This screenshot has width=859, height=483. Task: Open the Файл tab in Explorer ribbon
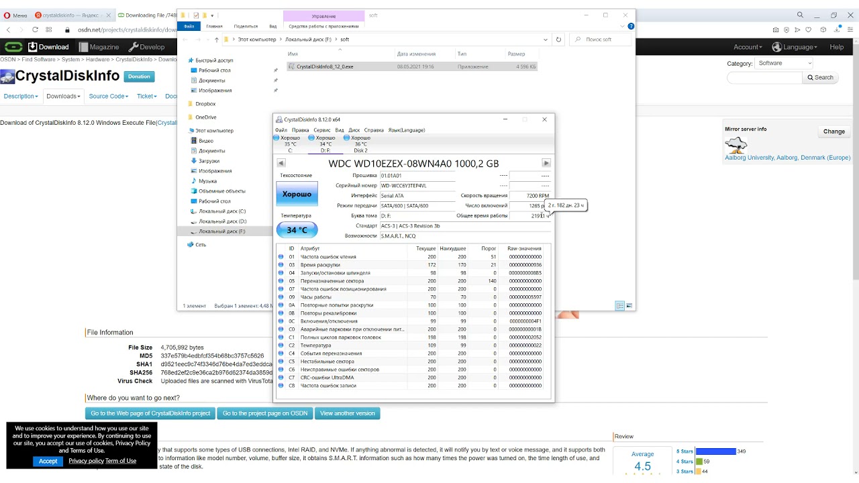[189, 26]
